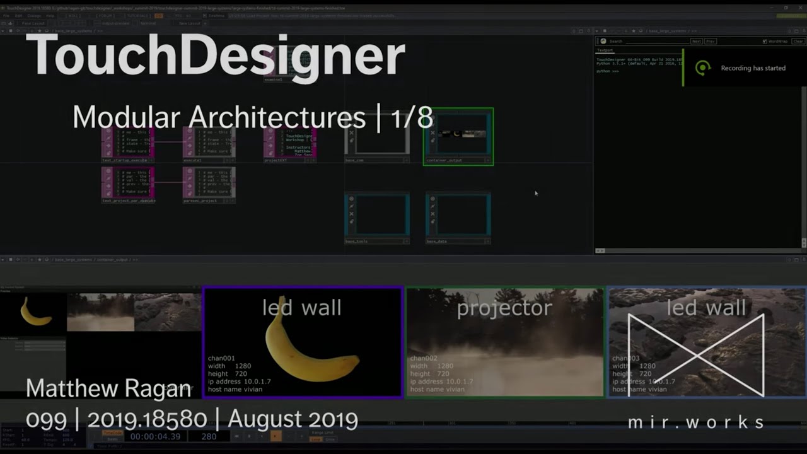Open the File menu
This screenshot has height=454, width=807.
coord(6,16)
